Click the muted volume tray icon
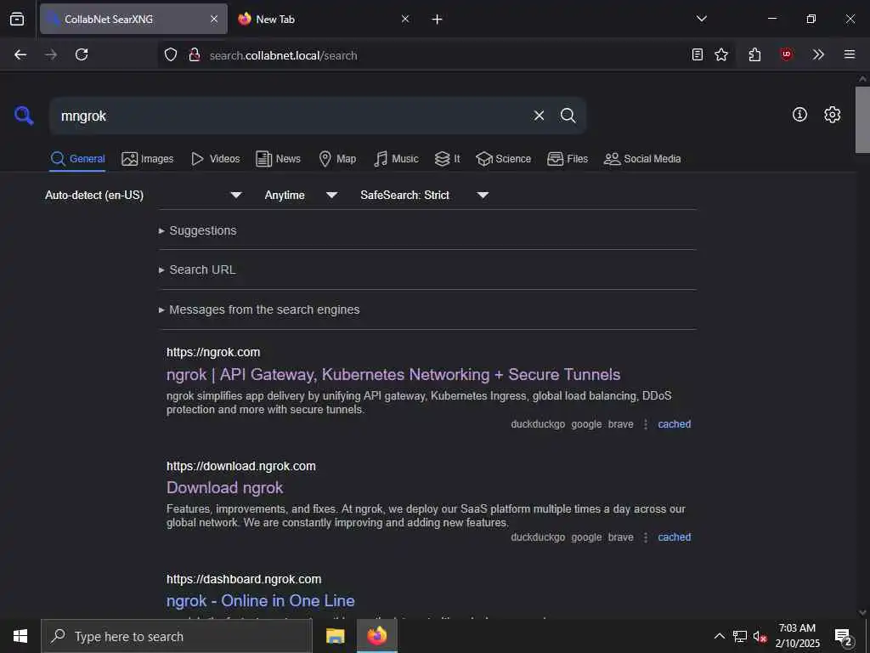 click(x=760, y=636)
